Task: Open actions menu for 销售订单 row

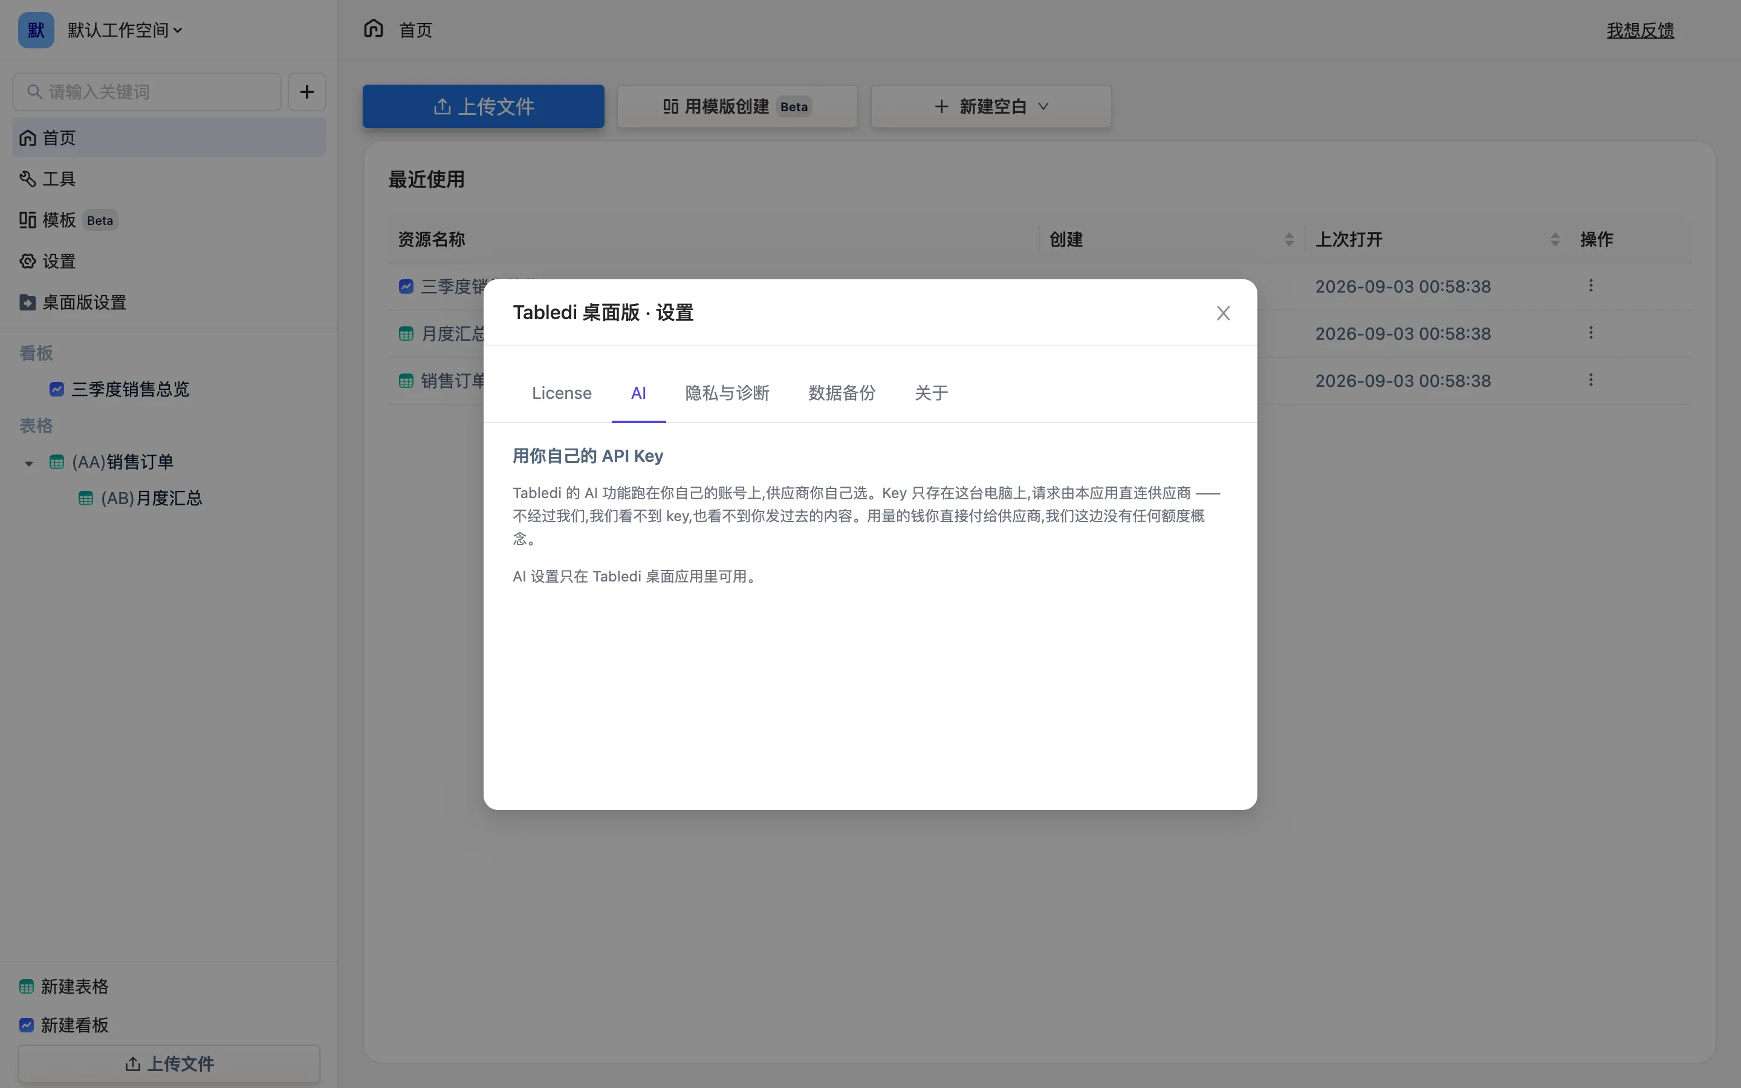Action: tap(1590, 380)
